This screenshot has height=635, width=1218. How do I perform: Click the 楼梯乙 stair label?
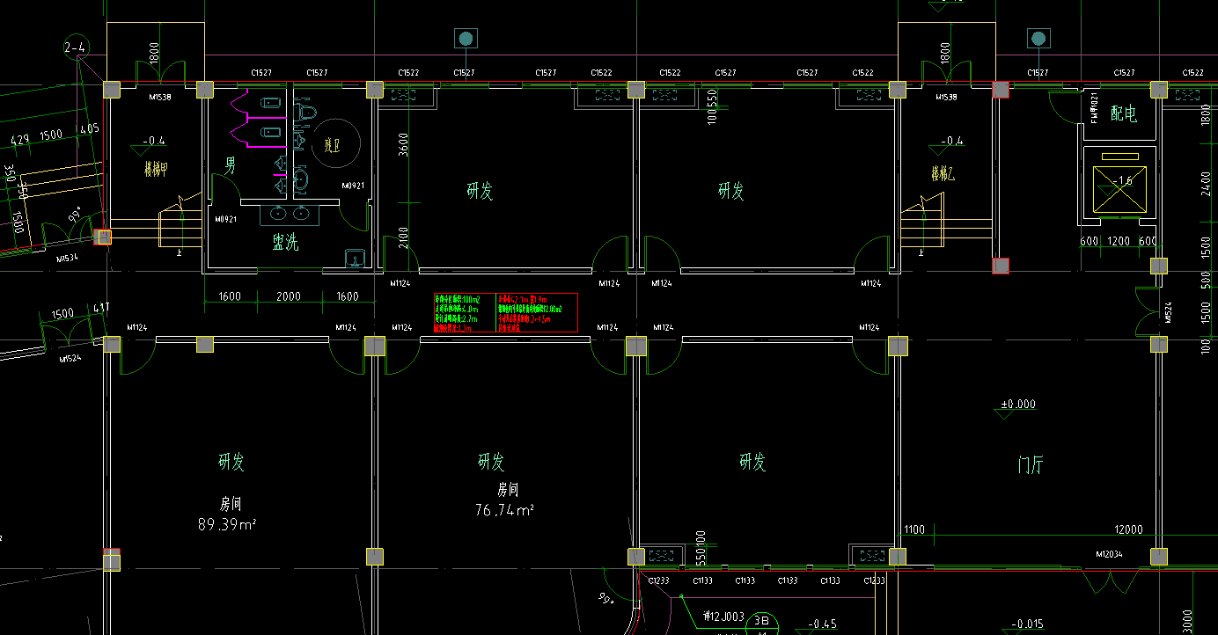[x=943, y=173]
